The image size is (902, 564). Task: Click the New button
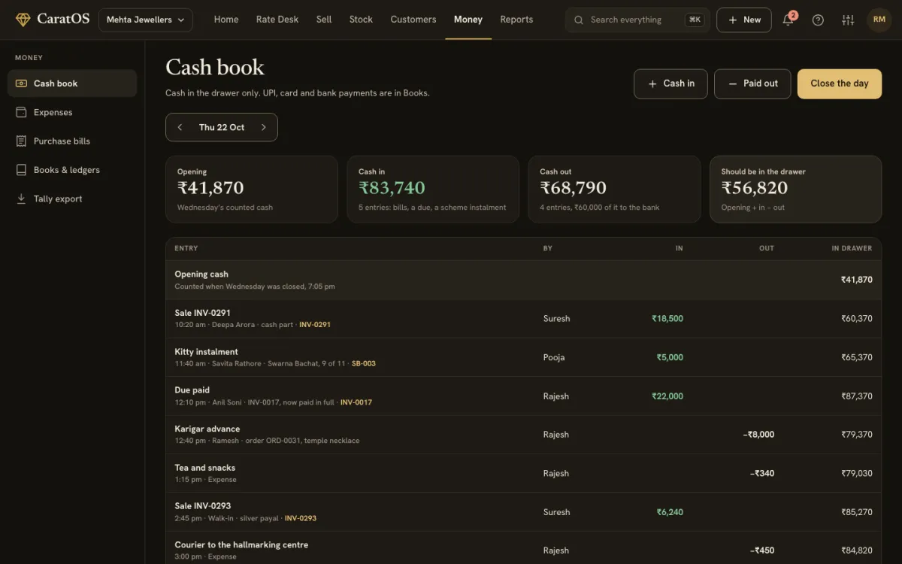744,20
